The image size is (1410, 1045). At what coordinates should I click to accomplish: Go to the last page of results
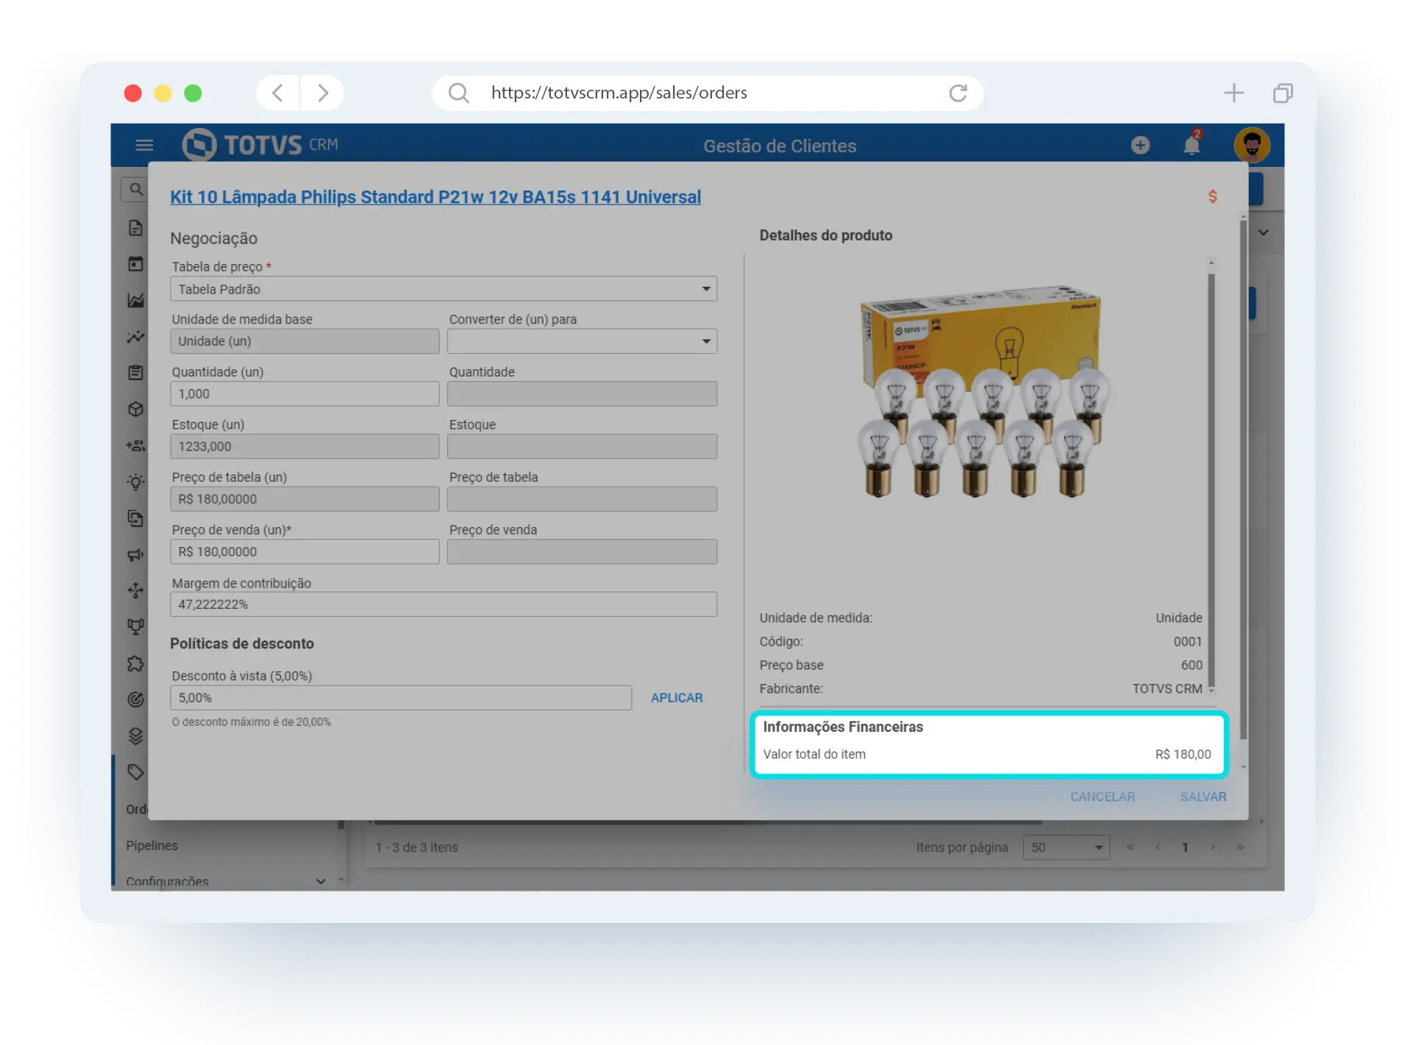[1240, 847]
